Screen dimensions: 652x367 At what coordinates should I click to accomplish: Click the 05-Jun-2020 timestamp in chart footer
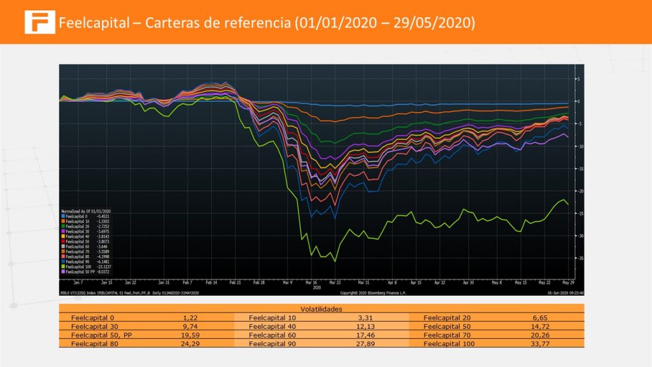point(565,293)
